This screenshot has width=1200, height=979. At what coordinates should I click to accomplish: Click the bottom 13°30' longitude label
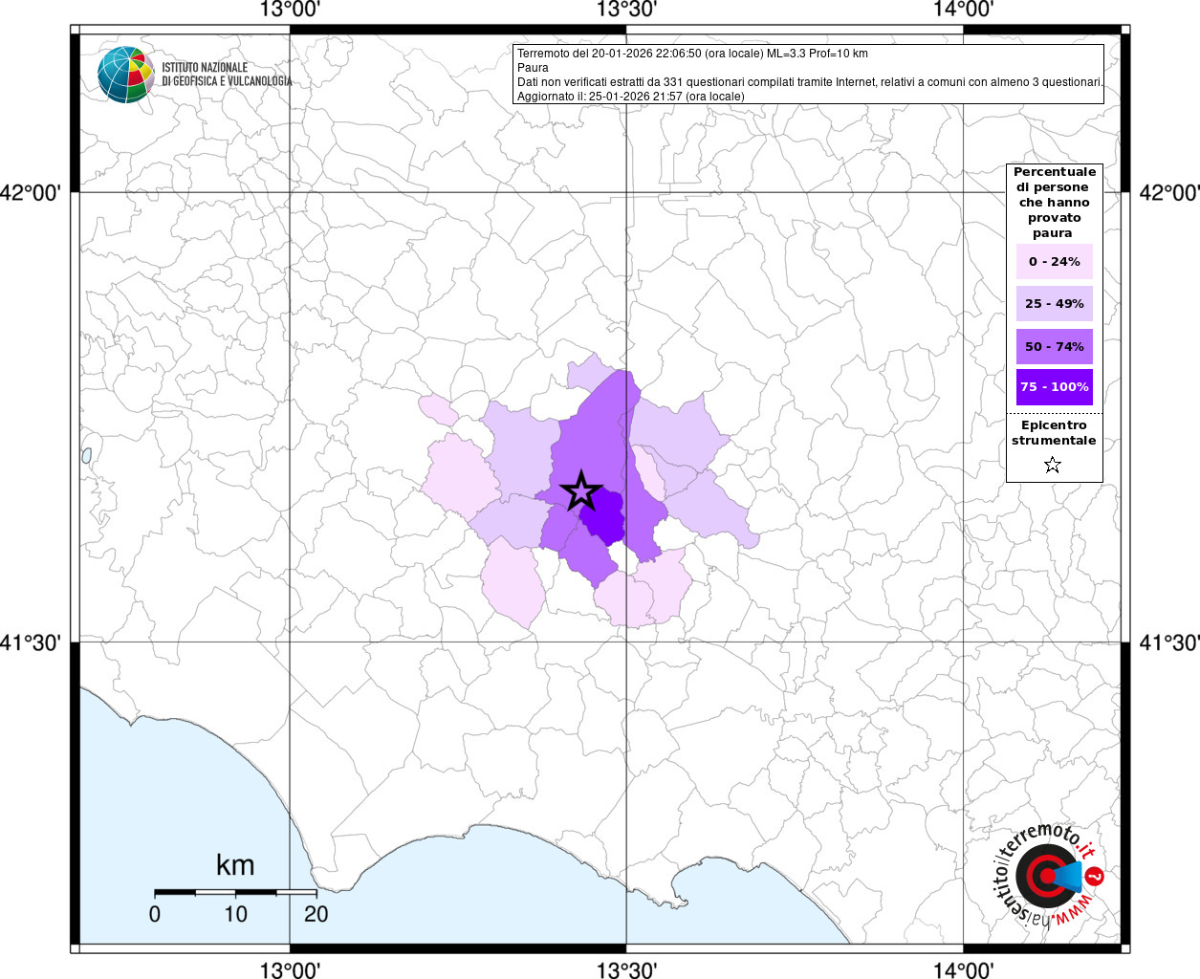(626, 969)
